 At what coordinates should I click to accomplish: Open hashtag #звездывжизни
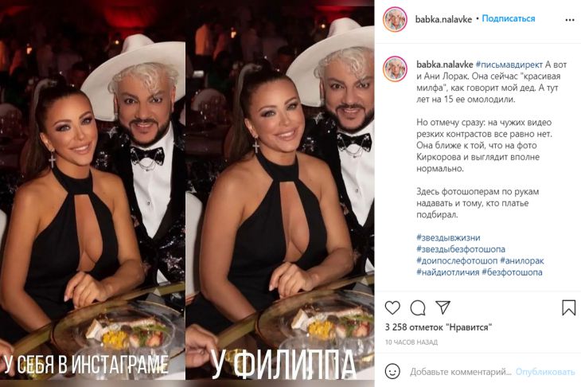coord(448,237)
